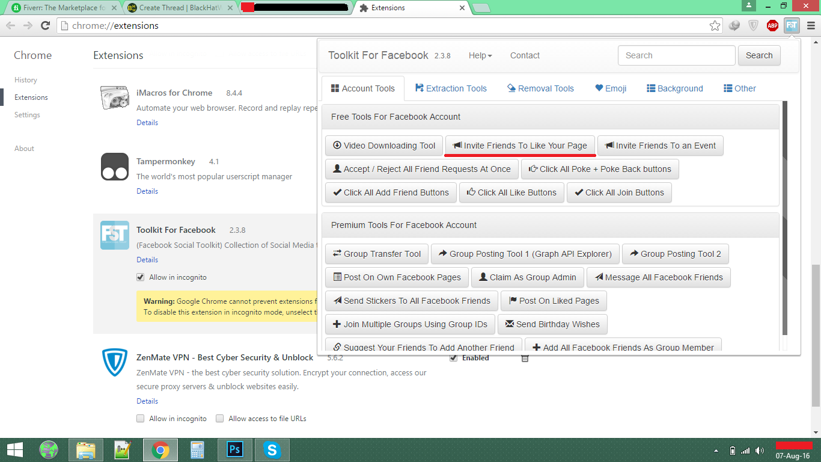The image size is (821, 462).
Task: Open Group Posting Tool 1 (Graph API Explorer)
Action: 525,254
